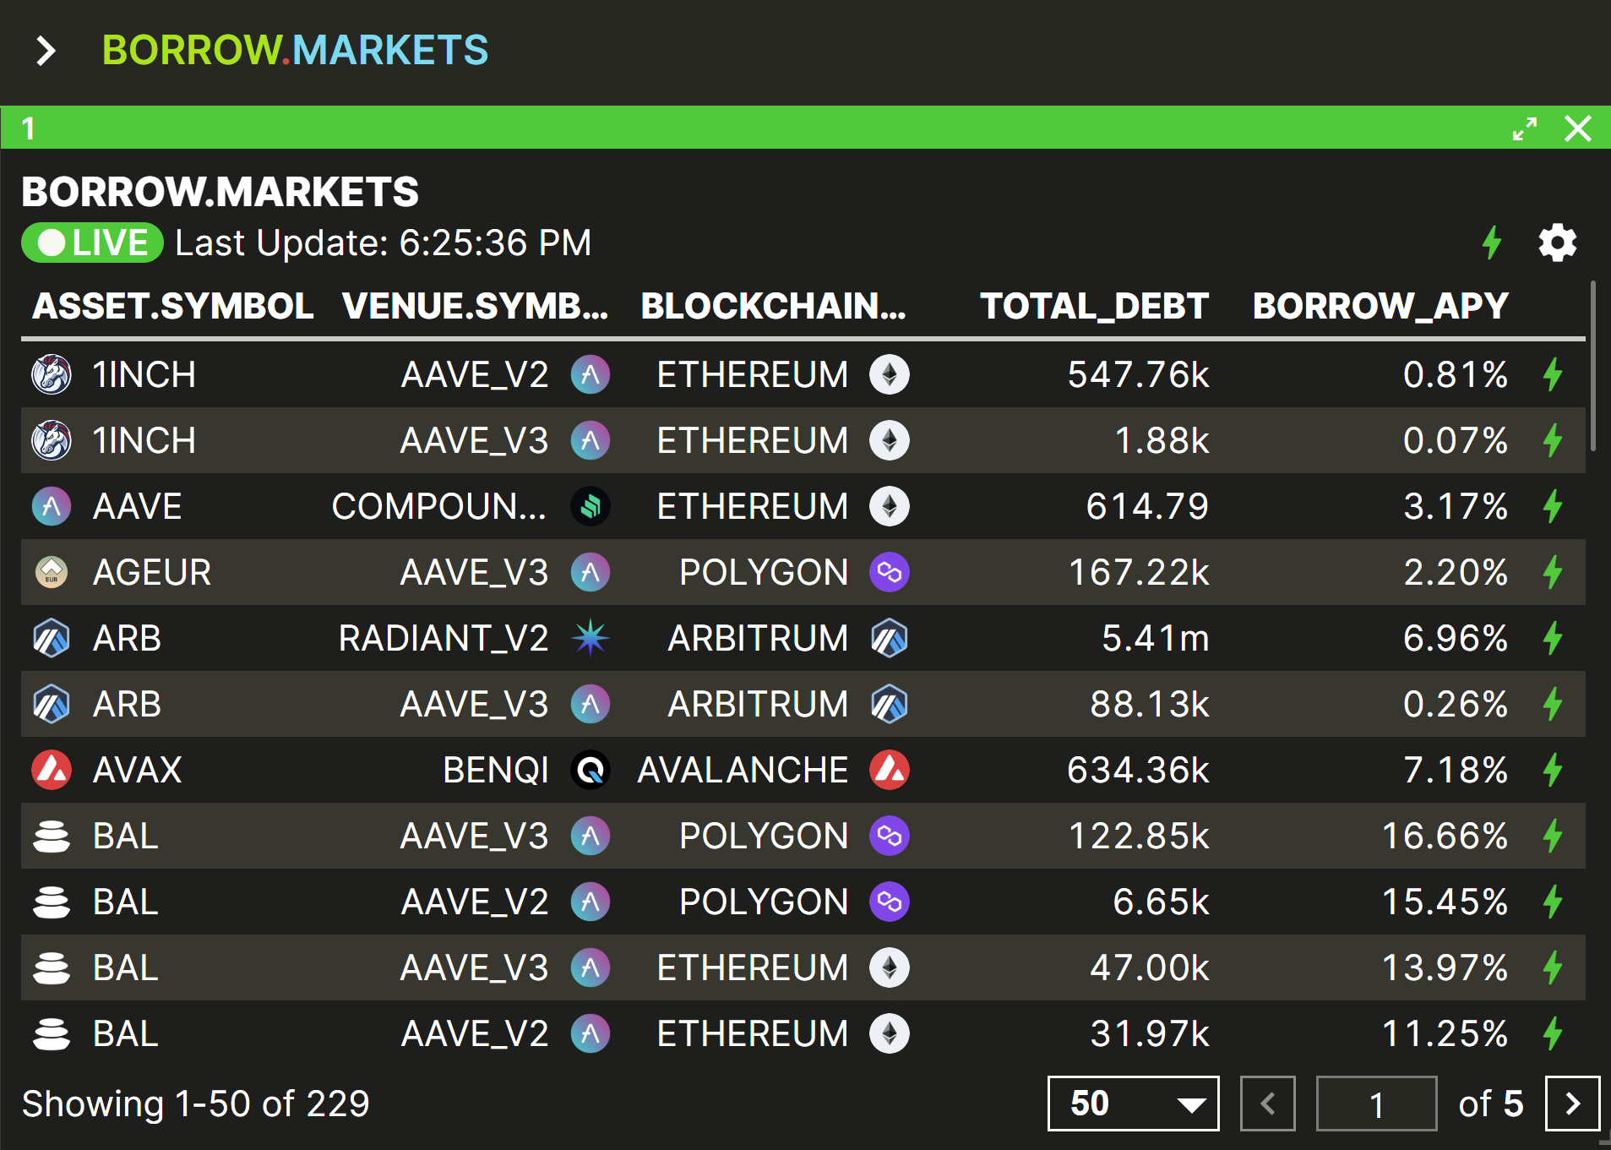Viewport: 1611px width, 1150px height.
Task: Click the page number input field
Action: (1376, 1104)
